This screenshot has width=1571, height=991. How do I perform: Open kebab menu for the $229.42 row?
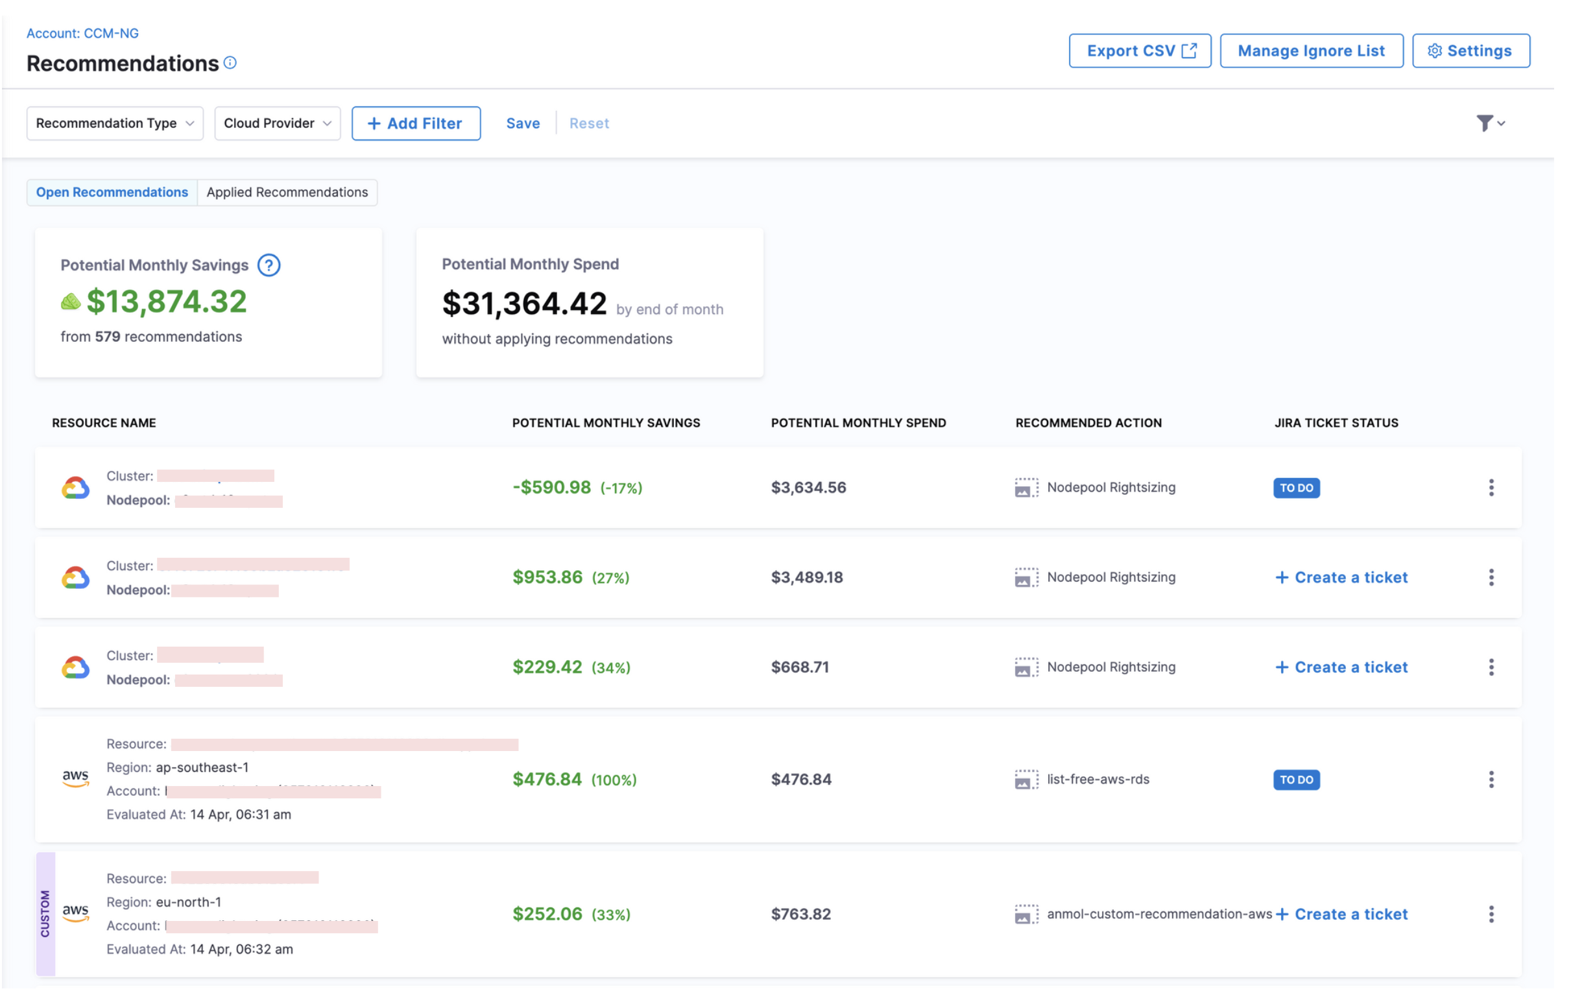tap(1491, 667)
